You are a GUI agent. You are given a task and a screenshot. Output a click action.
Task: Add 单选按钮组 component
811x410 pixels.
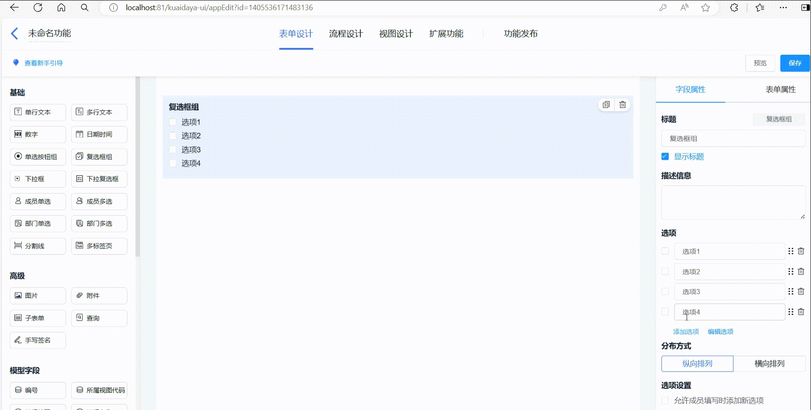pyautogui.click(x=38, y=157)
